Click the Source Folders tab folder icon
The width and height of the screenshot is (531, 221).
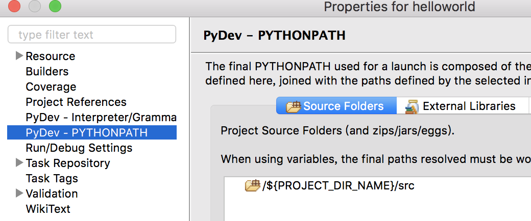[x=293, y=106]
